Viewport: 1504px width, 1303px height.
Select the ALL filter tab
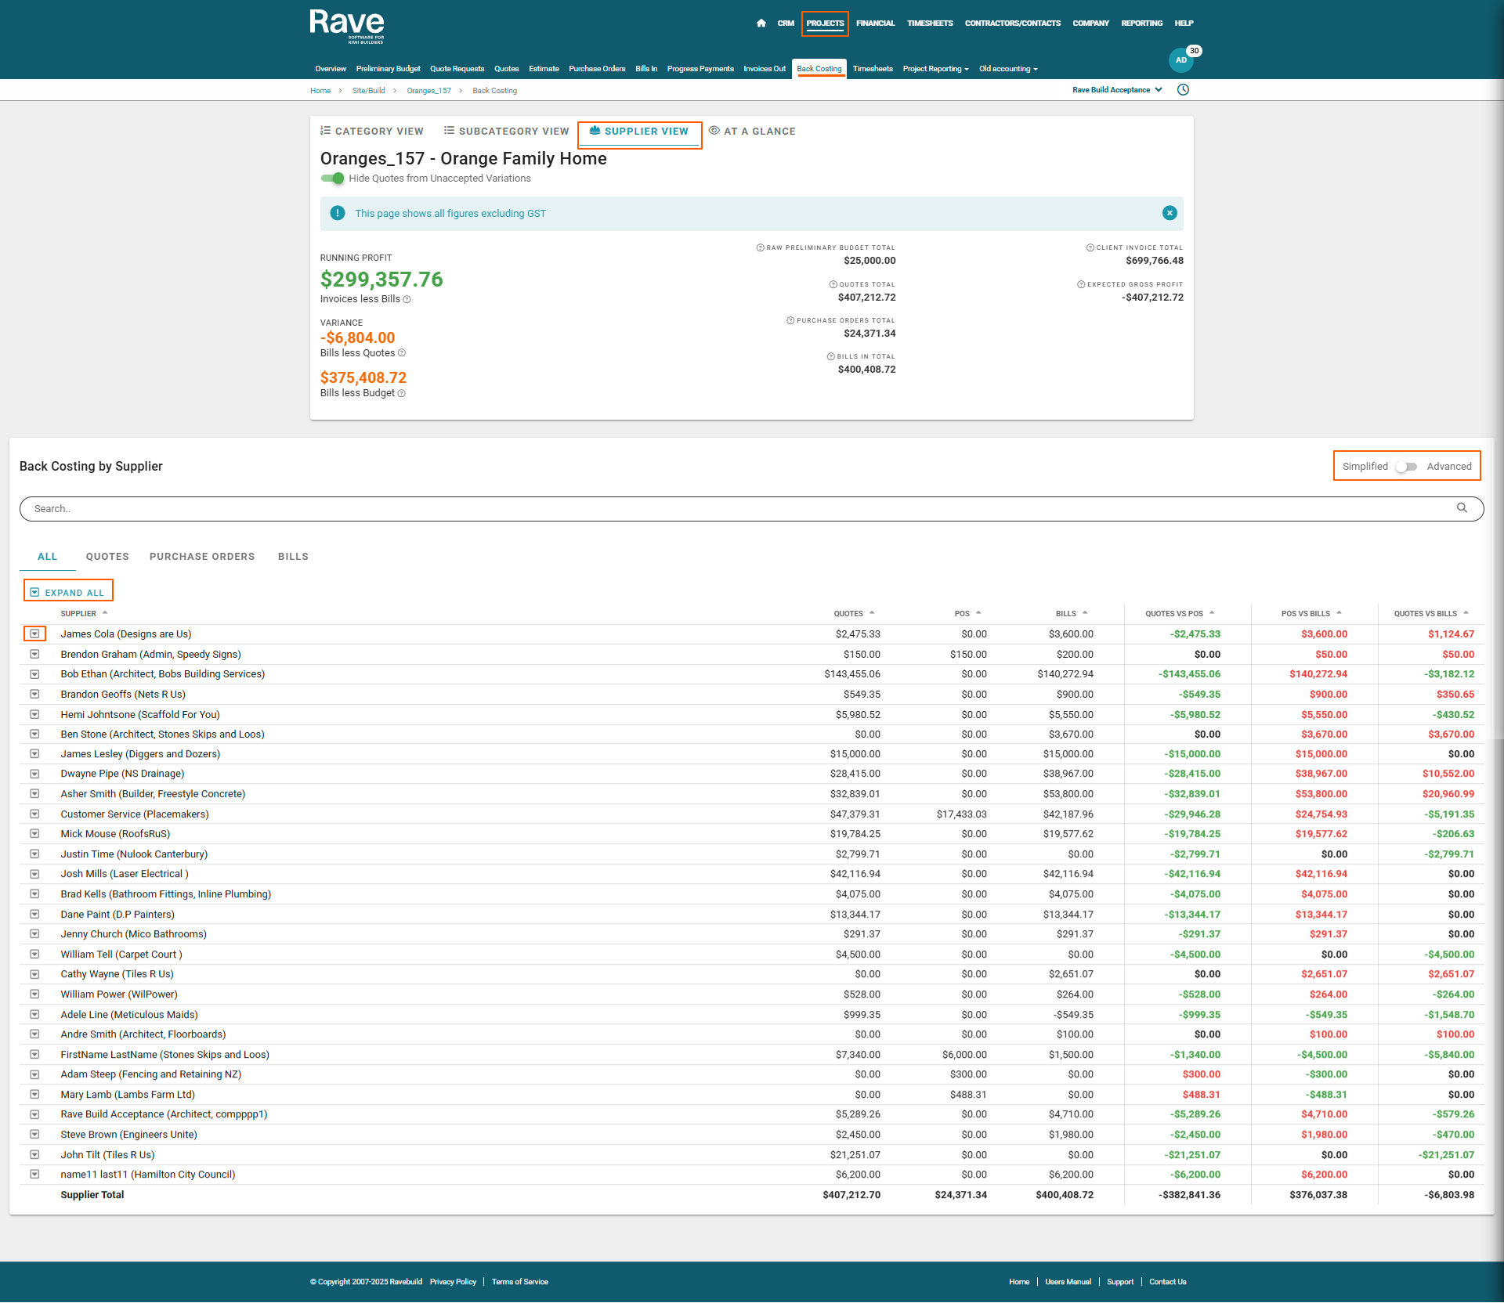click(x=48, y=557)
